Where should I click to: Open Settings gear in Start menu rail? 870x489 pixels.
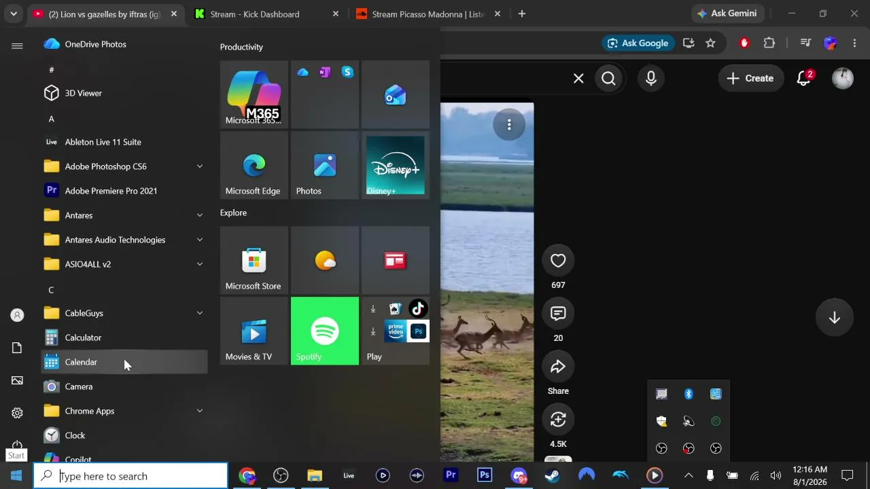click(17, 413)
